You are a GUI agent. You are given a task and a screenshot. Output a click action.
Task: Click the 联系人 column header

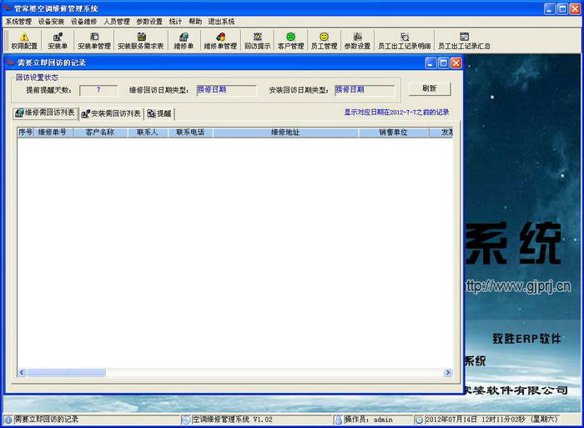click(x=148, y=132)
